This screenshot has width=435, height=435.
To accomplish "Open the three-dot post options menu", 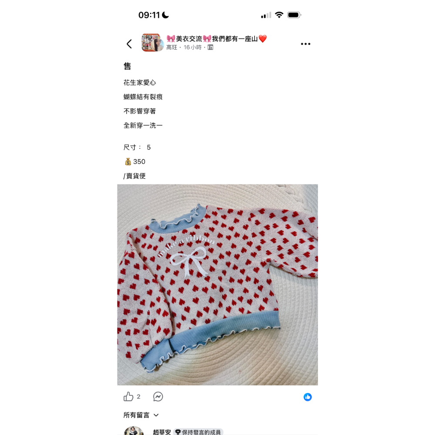I will [x=305, y=44].
